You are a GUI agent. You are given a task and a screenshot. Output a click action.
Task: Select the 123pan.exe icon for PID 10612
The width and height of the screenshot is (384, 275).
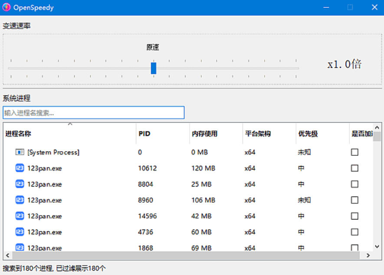(x=19, y=168)
